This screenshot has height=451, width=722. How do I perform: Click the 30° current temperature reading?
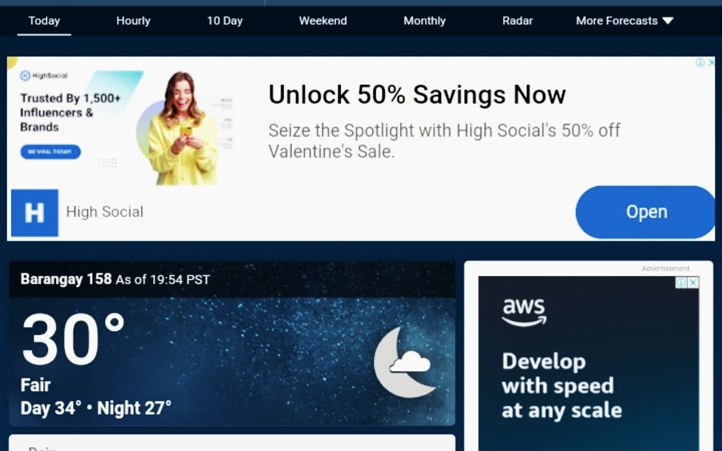(73, 340)
